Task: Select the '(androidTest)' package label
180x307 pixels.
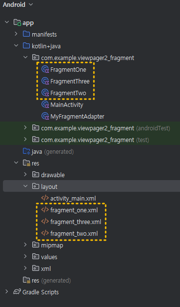Action: point(153,128)
